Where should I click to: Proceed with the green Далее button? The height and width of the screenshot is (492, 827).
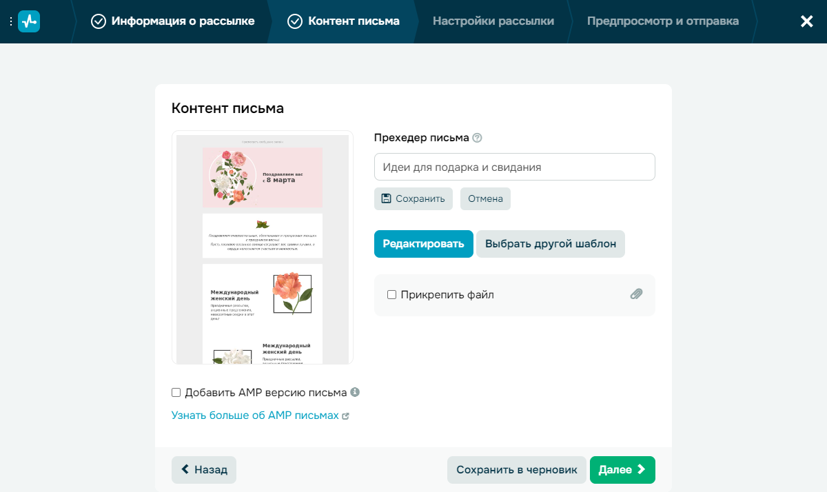(x=622, y=470)
